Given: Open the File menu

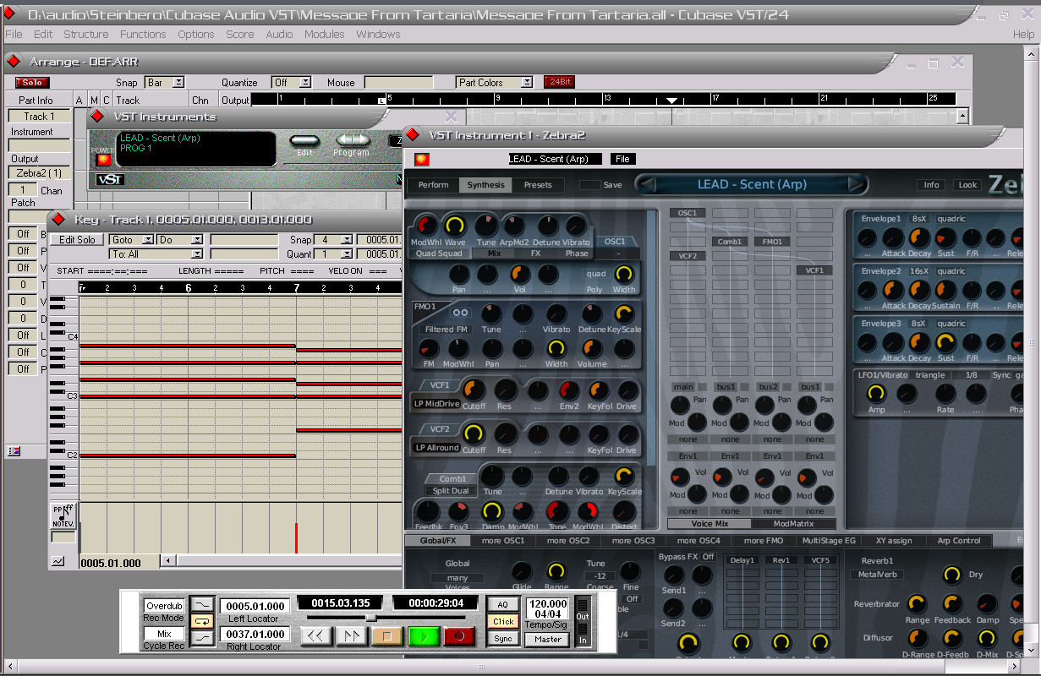Looking at the screenshot, I should point(14,34).
